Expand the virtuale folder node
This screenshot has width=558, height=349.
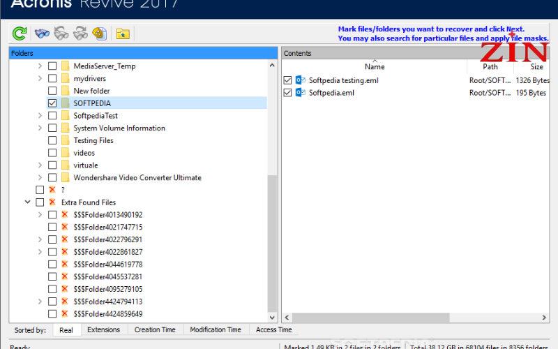40,165
